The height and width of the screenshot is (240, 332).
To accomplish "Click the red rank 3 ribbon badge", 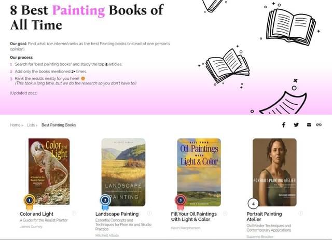I will tap(181, 202).
